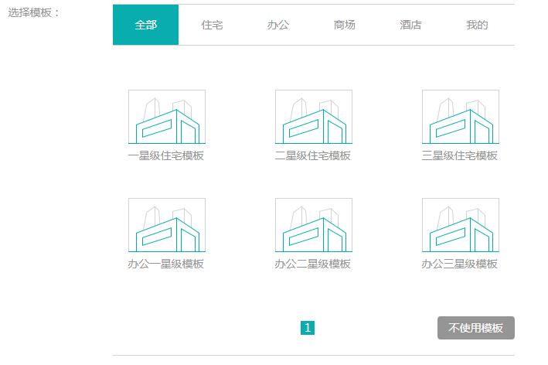Choose the 一星级住宅模板 building thumbnail

(x=167, y=117)
